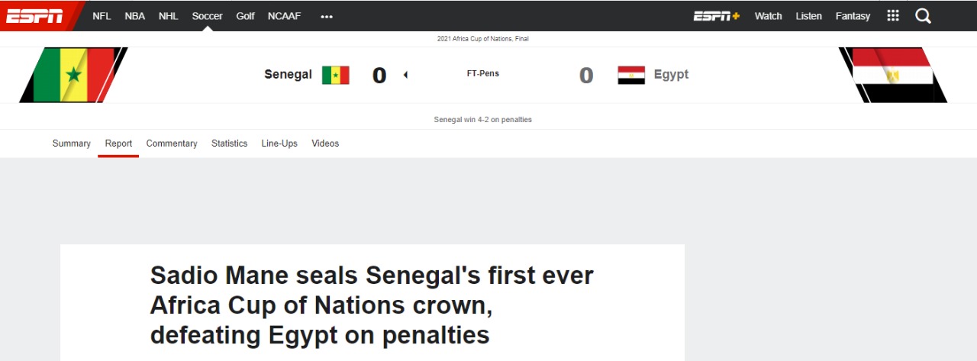This screenshot has height=361, width=977.
Task: Click the large Egypt flag banner
Action: 892,75
